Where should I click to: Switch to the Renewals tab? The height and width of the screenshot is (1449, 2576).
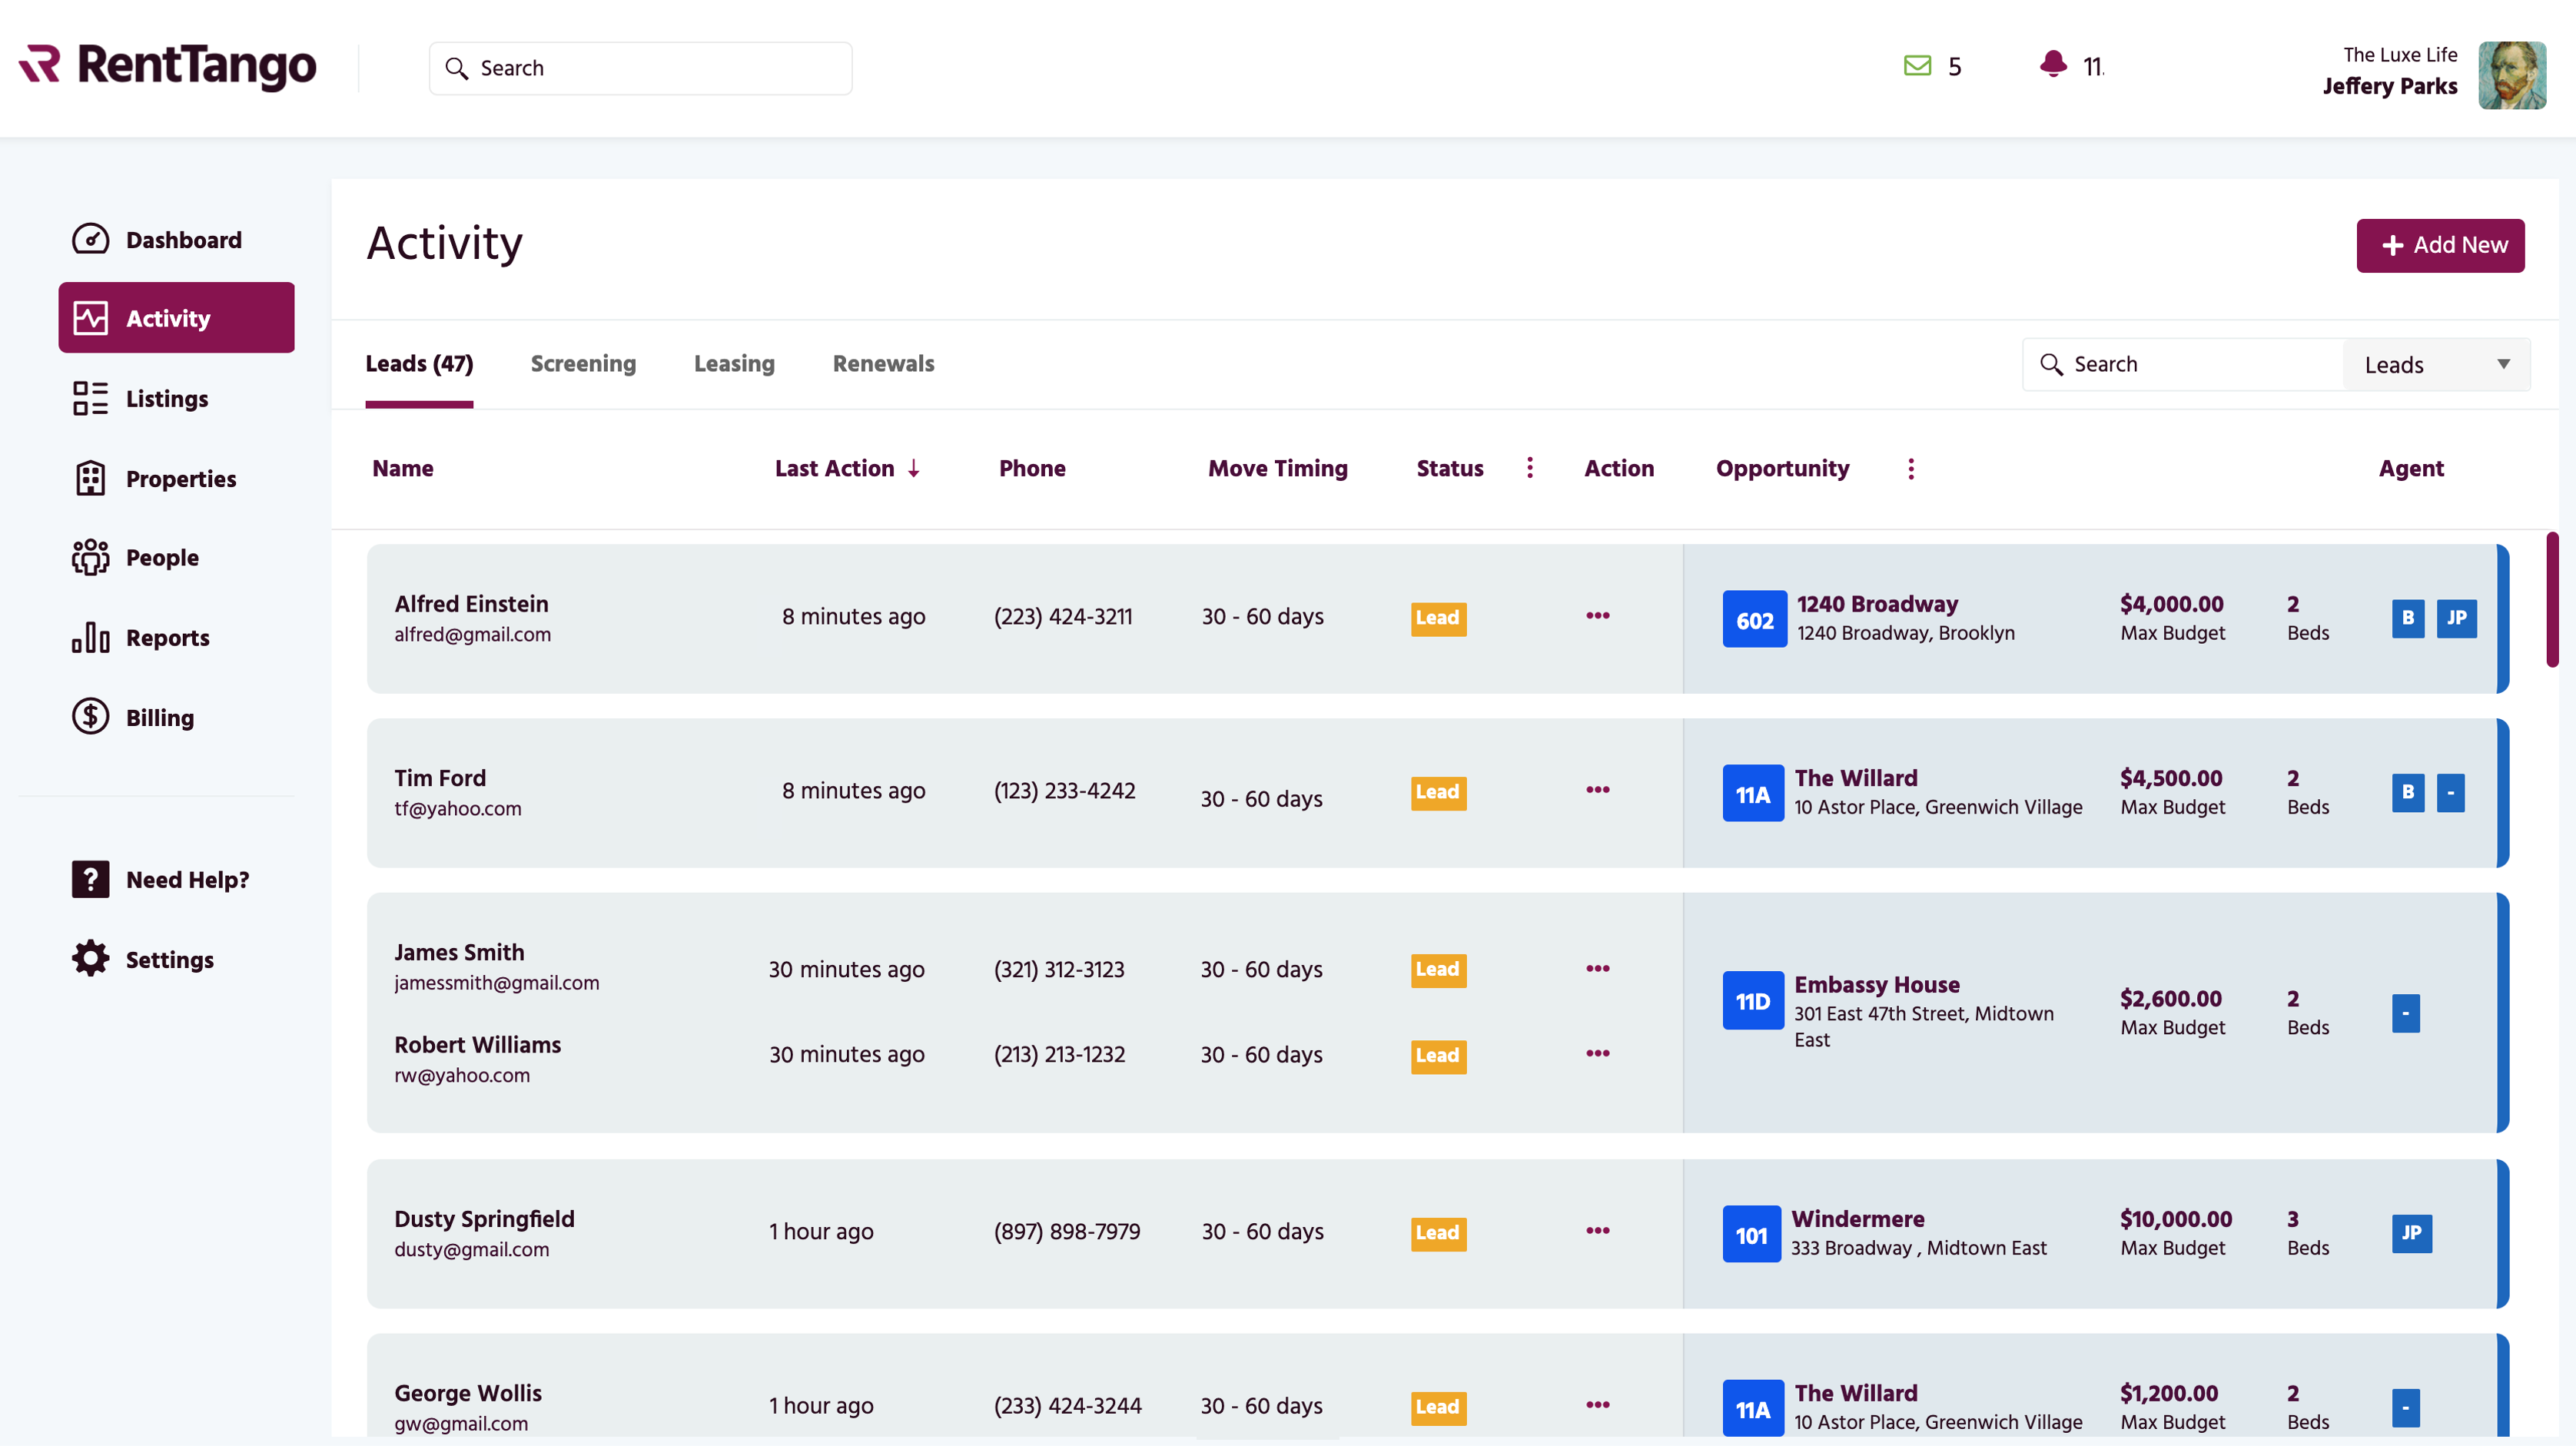point(883,364)
